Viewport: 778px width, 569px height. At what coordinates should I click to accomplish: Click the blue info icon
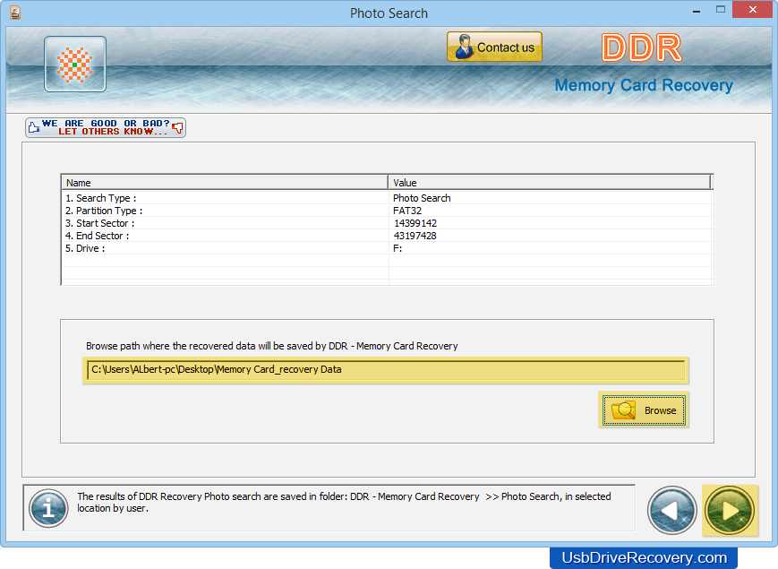point(48,508)
